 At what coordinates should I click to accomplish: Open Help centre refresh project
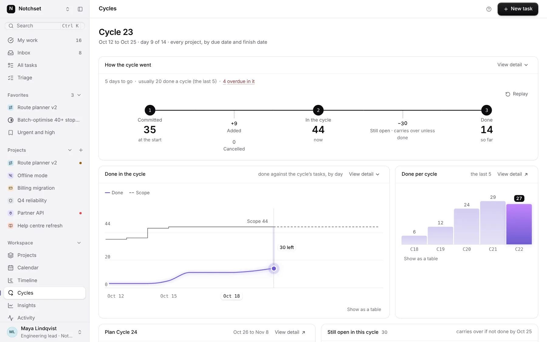(45, 226)
